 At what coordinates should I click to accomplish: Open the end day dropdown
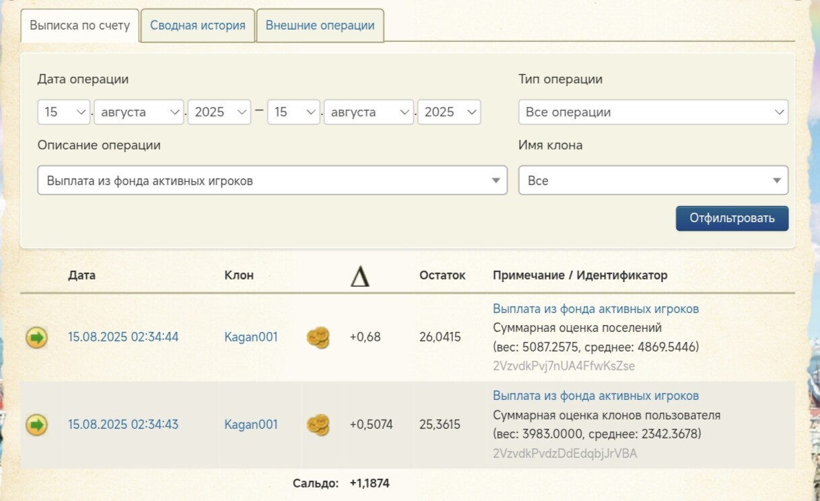coord(293,112)
